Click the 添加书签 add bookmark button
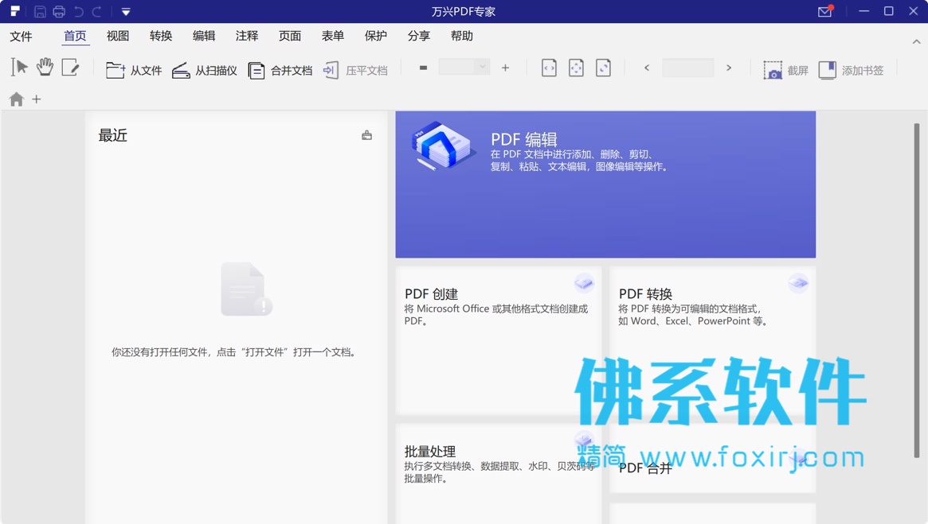The image size is (928, 524). [x=851, y=70]
